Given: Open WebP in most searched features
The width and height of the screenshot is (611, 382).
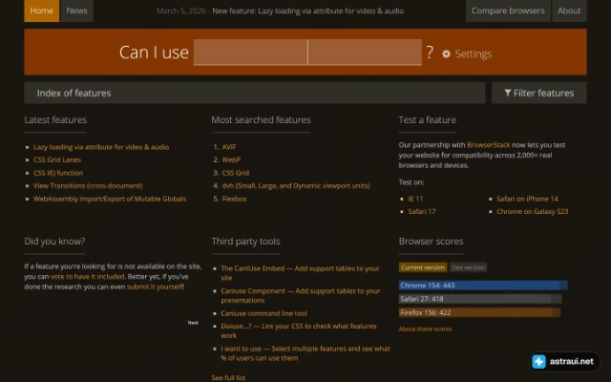Looking at the screenshot, I should [231, 159].
